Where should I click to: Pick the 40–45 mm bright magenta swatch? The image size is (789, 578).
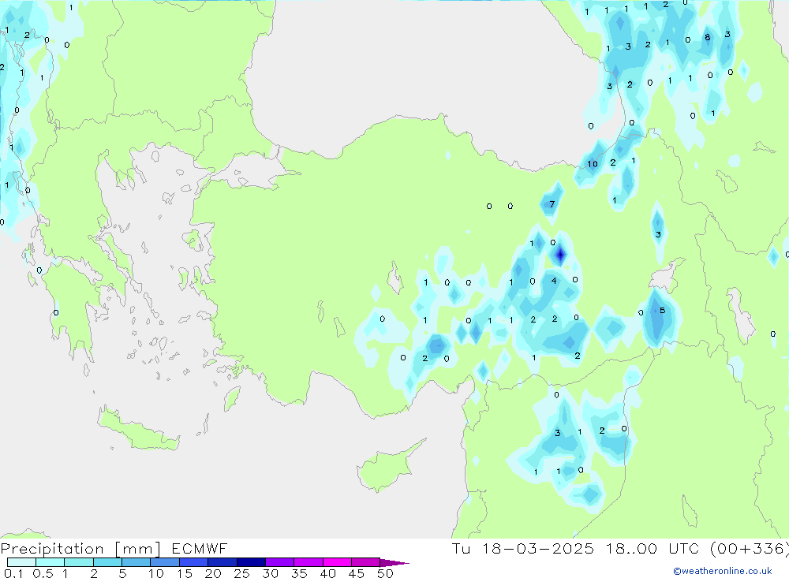(337, 562)
